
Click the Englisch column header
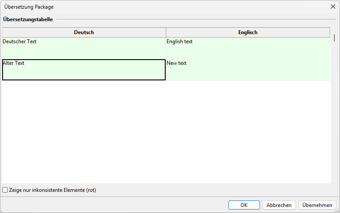point(248,32)
